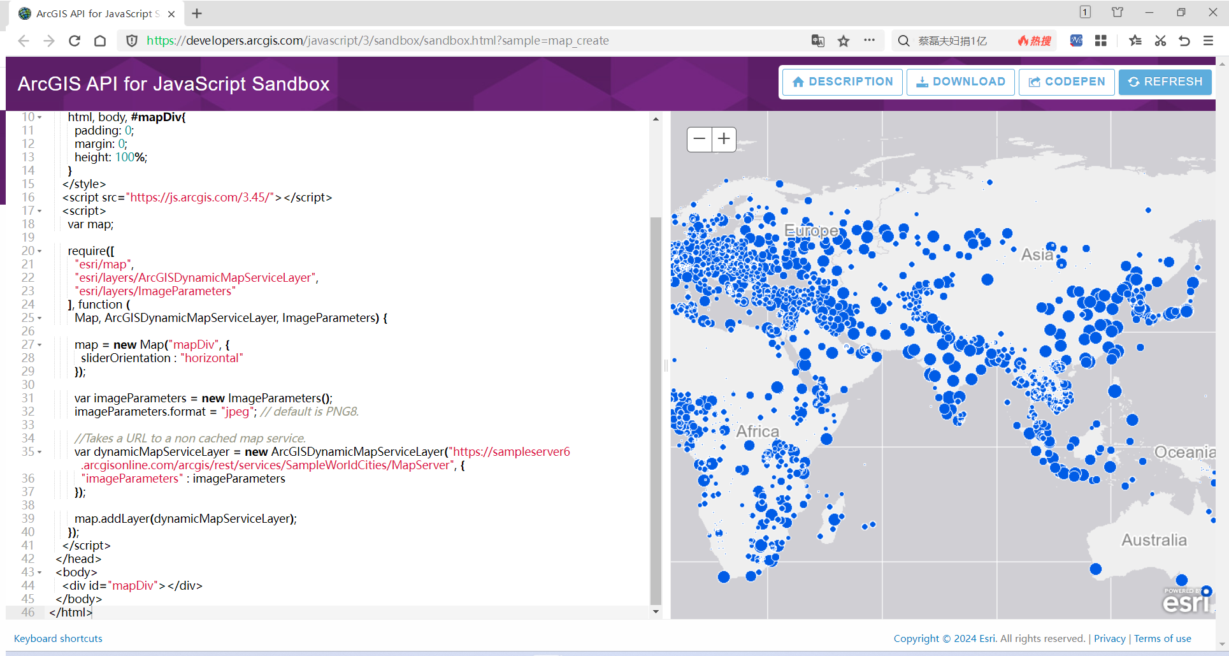Collapse code fold at line 20
The width and height of the screenshot is (1229, 656).
pyautogui.click(x=40, y=251)
